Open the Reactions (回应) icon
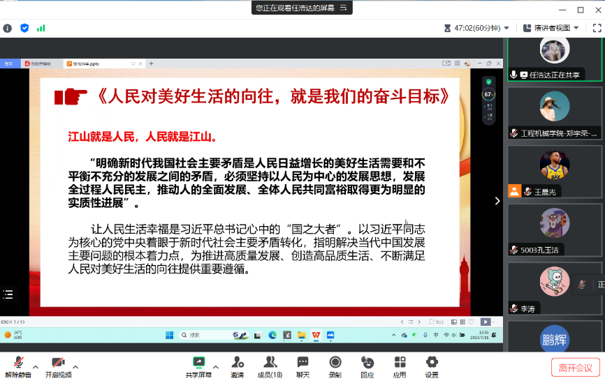 point(367,366)
